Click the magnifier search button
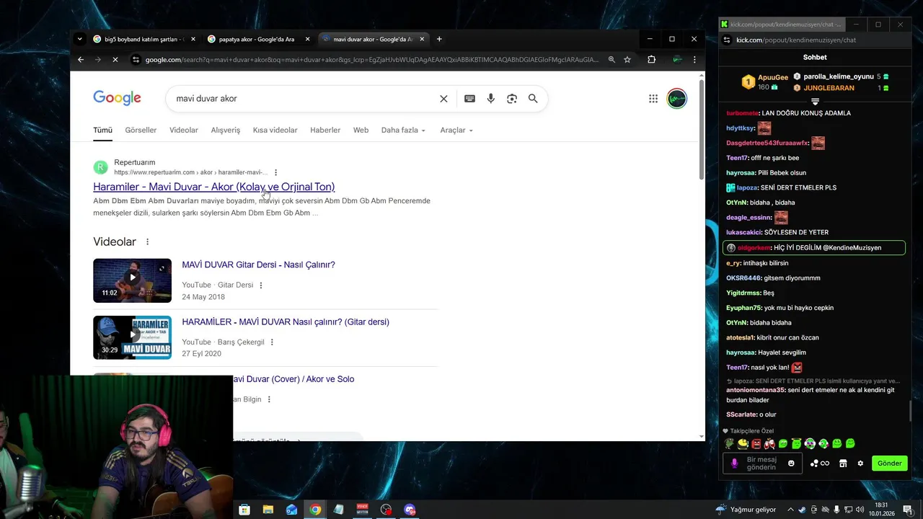The height and width of the screenshot is (519, 923). click(x=533, y=99)
